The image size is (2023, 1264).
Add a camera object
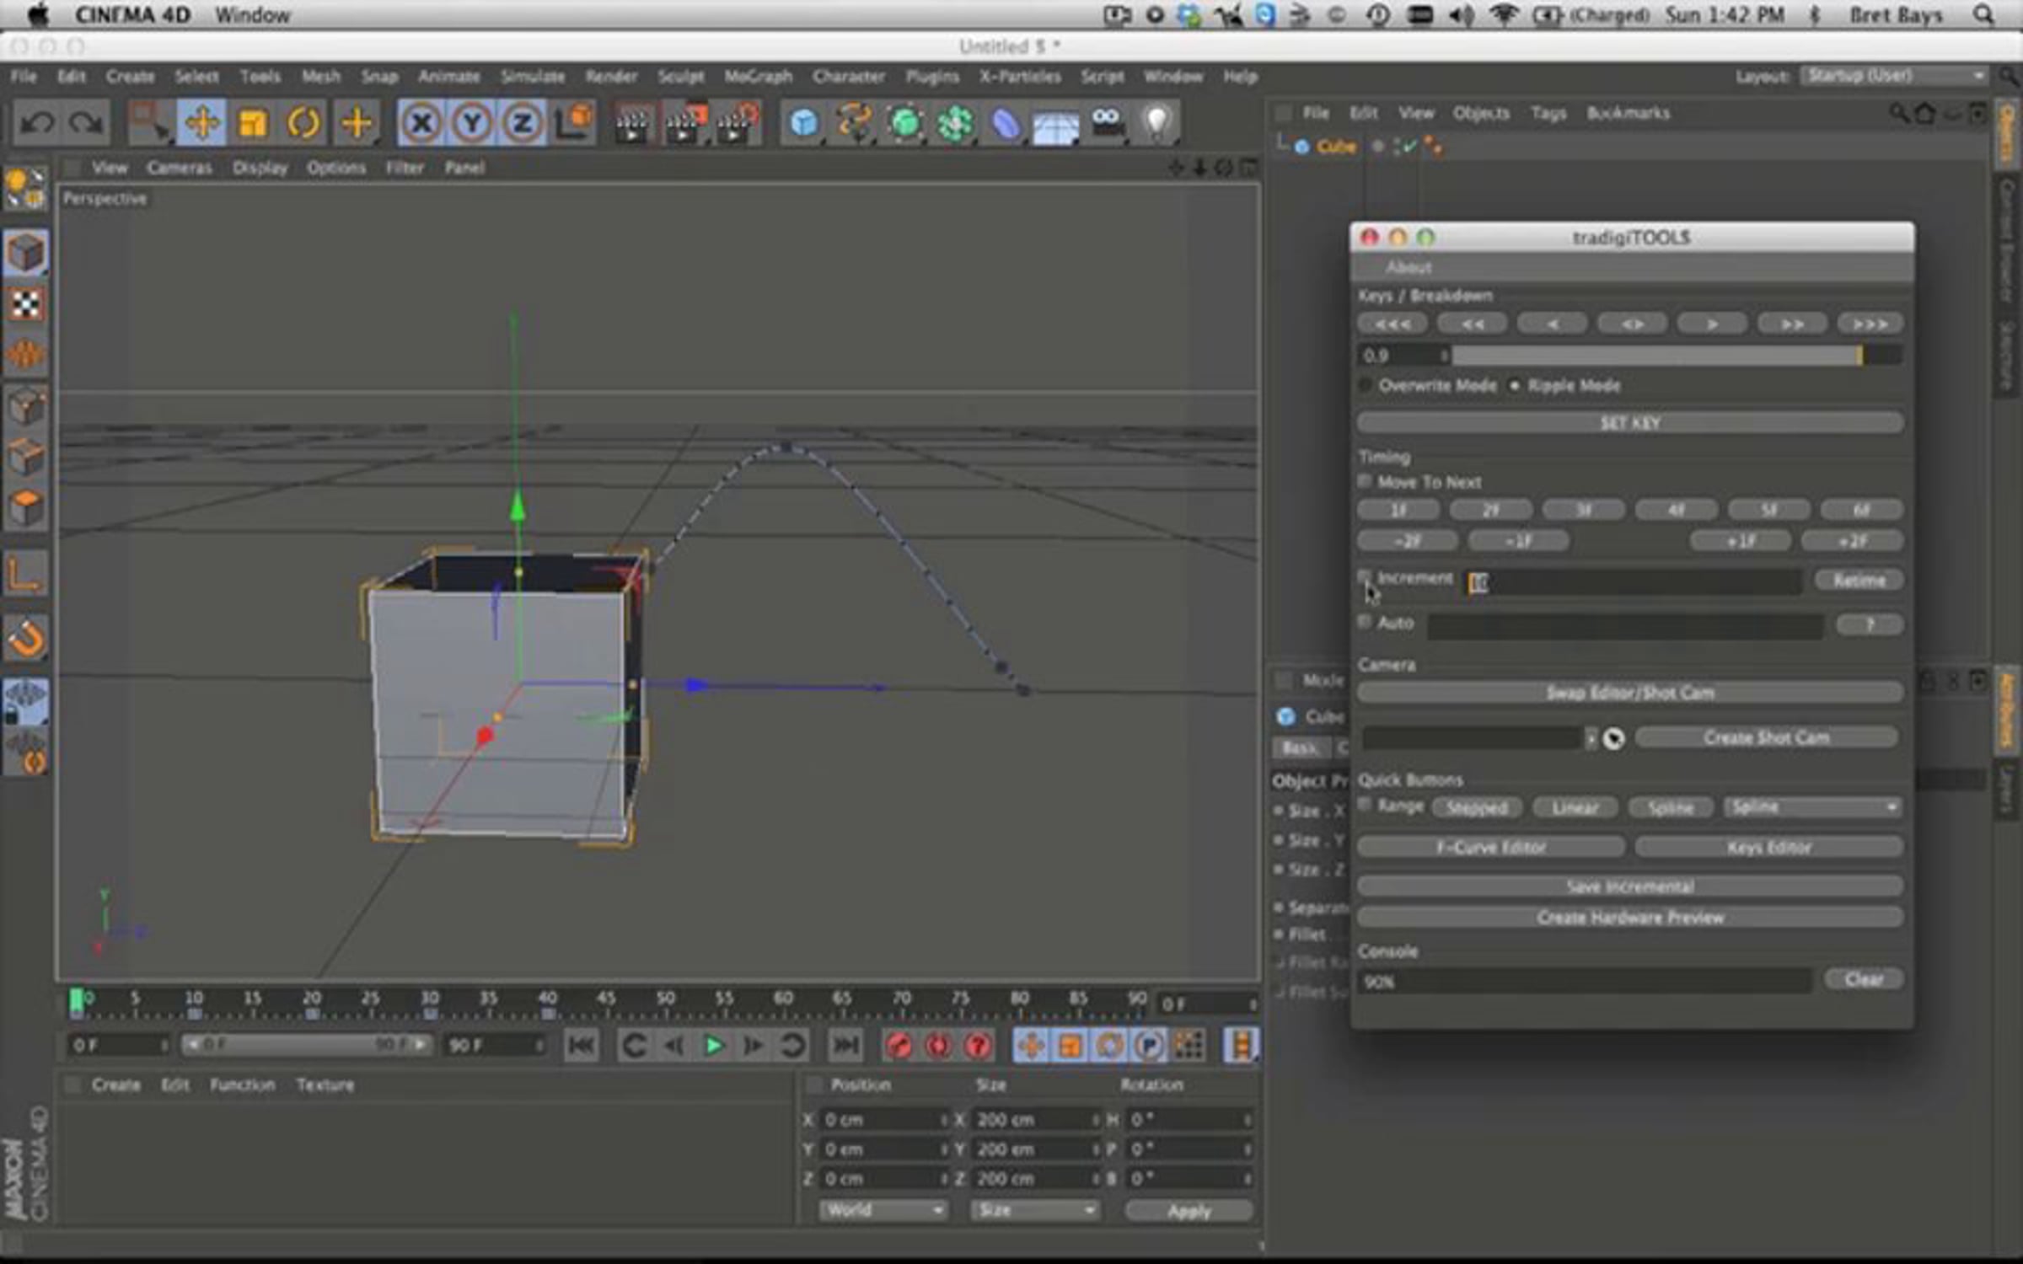point(1107,123)
